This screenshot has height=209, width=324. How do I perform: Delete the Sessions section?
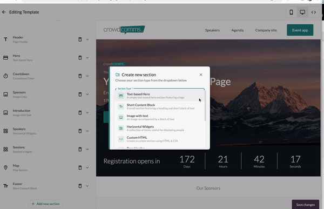tap(80, 149)
